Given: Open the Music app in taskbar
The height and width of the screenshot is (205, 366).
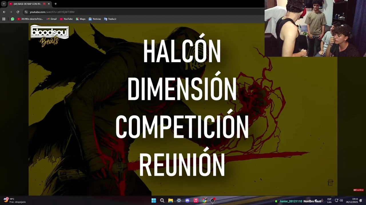Looking at the screenshot, I should 196,200.
